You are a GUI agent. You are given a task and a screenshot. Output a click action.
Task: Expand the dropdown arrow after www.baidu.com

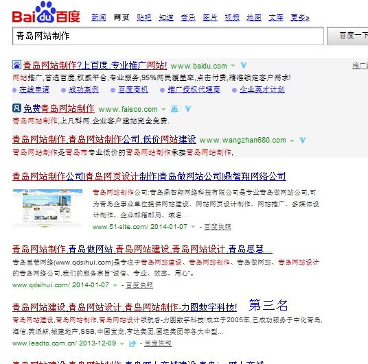(233, 66)
